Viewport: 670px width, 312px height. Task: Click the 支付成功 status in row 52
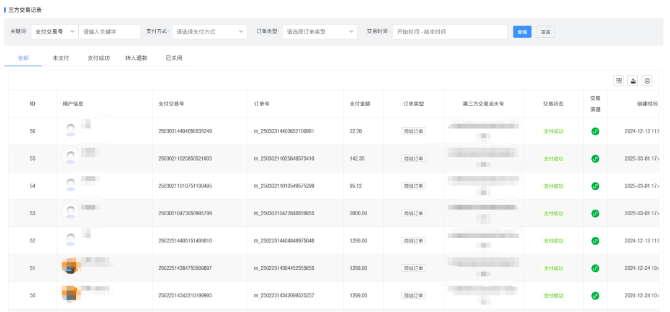(553, 241)
